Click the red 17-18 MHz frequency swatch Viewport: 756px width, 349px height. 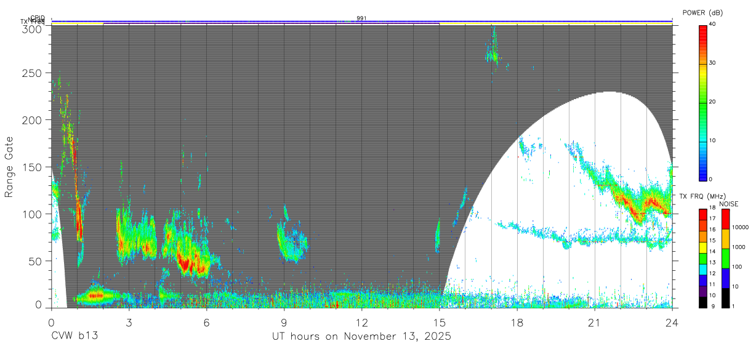click(x=702, y=215)
